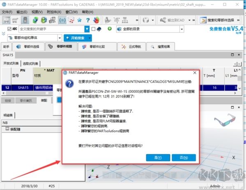Toggle the blue bracket (≡) toolbar icon
Image resolution: width=246 pixels, height=190 pixels.
[62, 20]
